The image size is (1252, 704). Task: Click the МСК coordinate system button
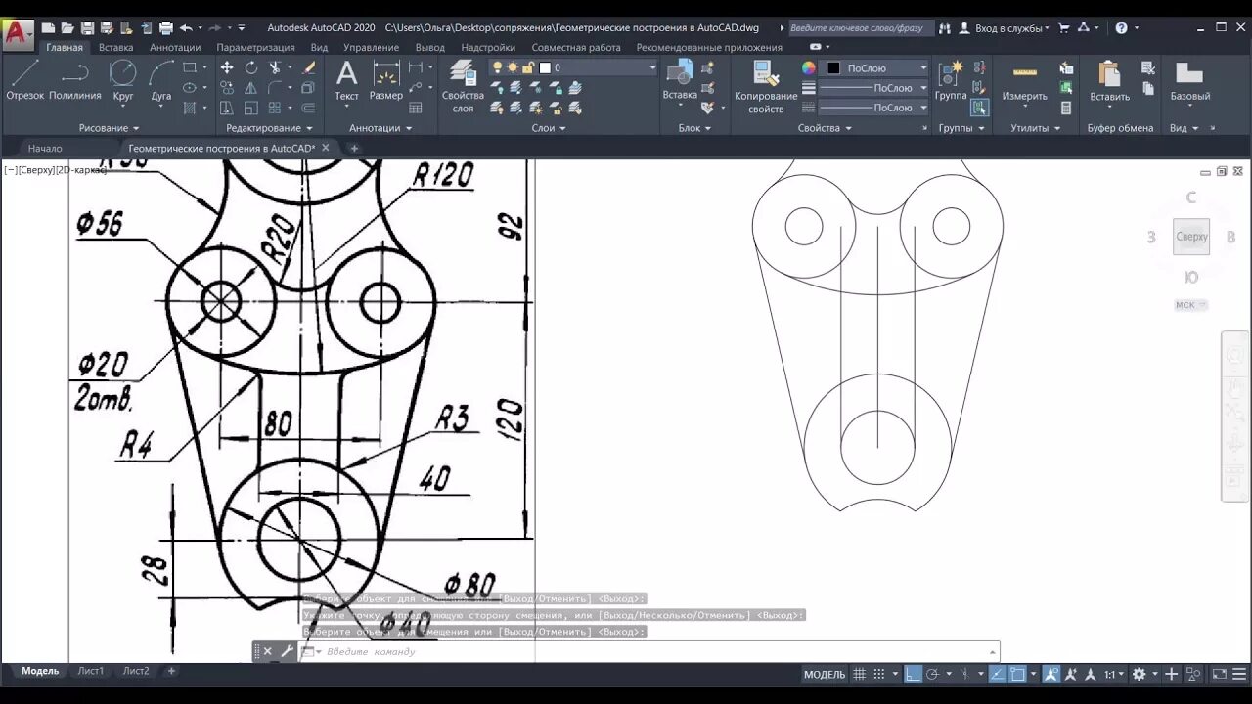(1190, 305)
